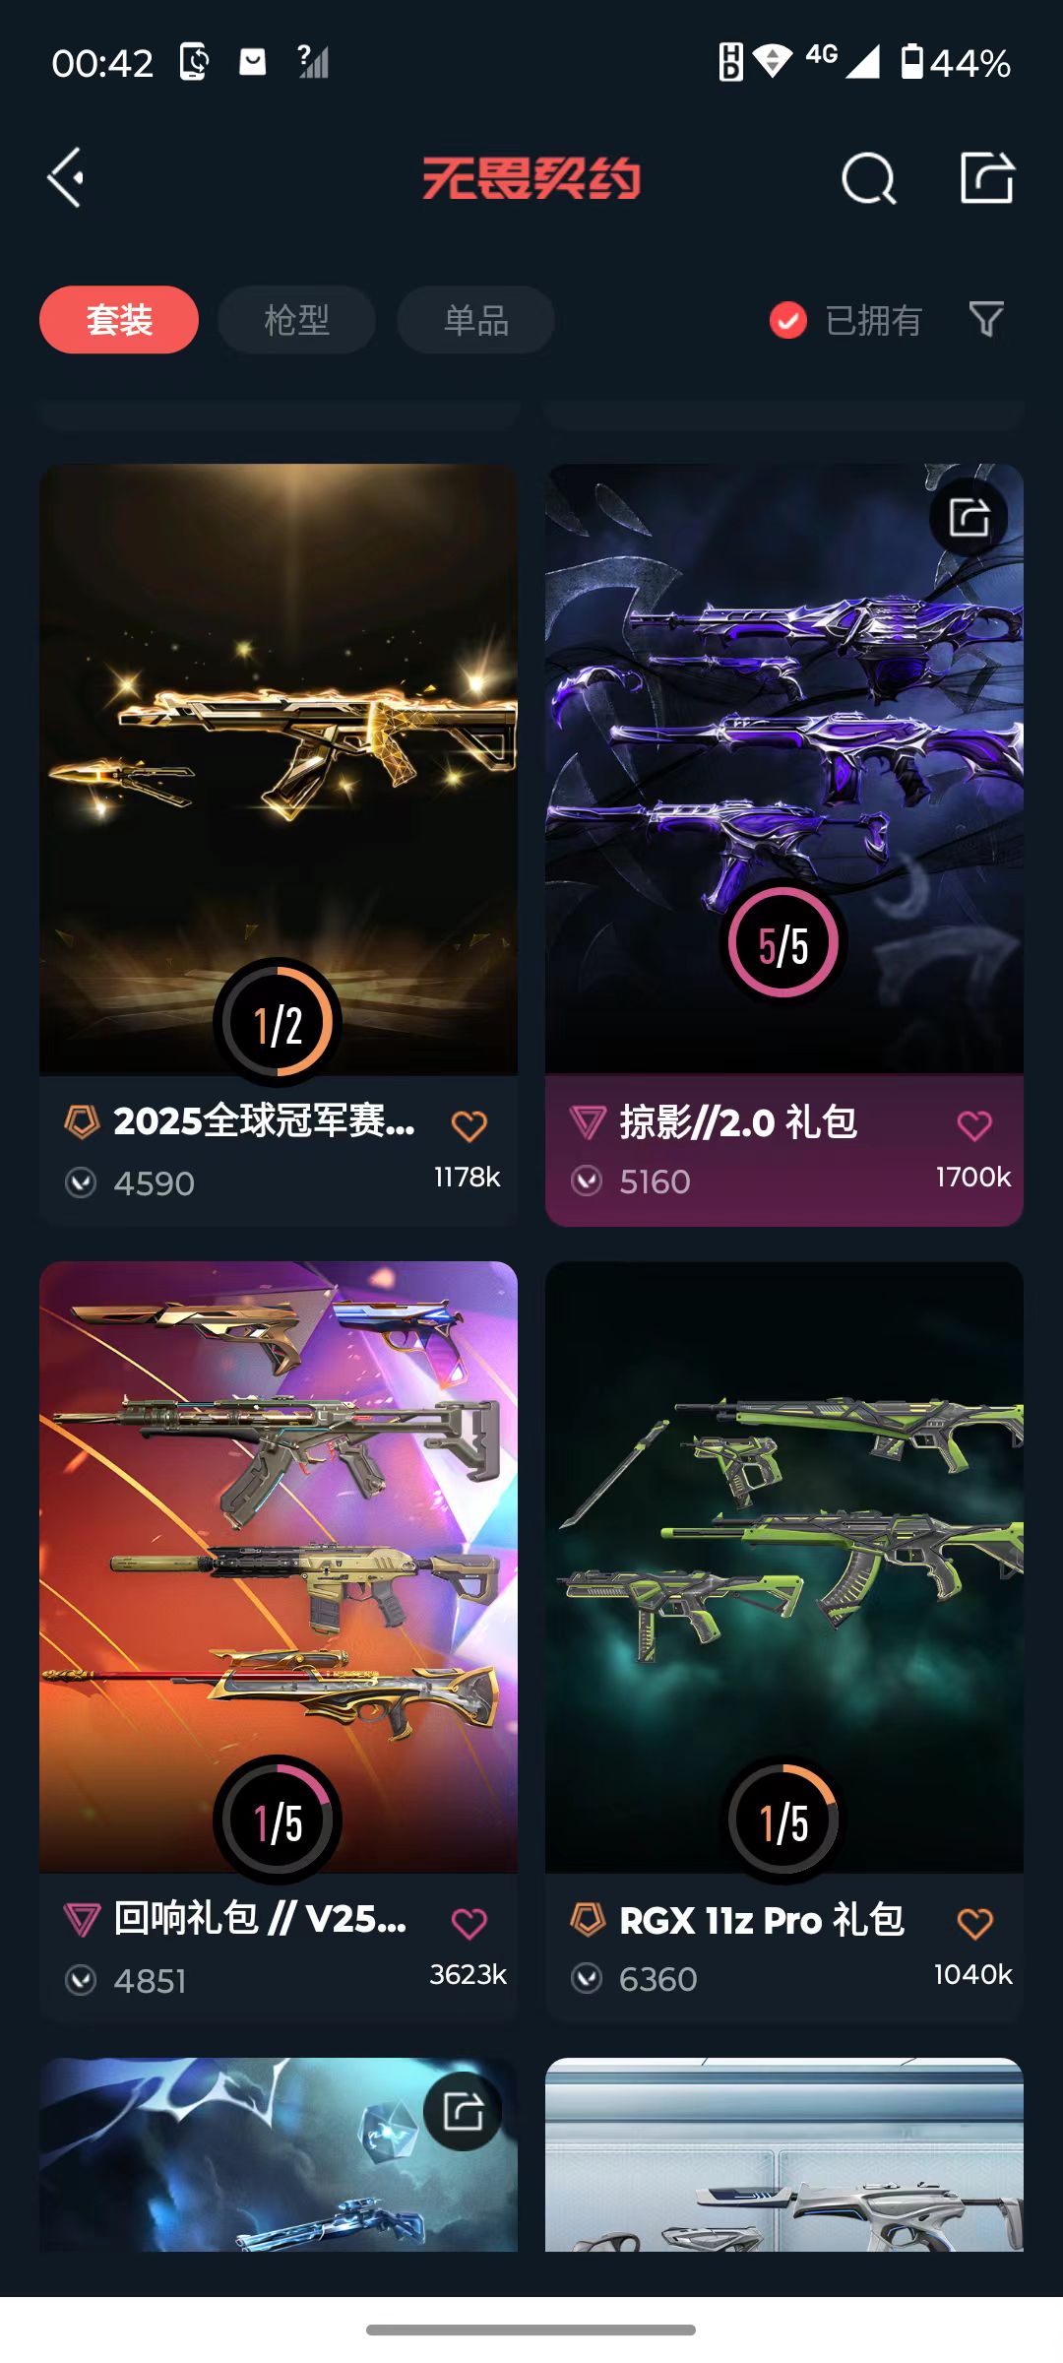
Task: Open the search magnifier icon
Action: (x=869, y=178)
